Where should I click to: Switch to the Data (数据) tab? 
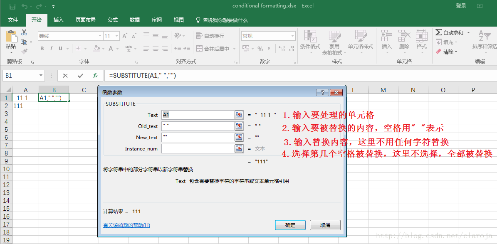(x=135, y=20)
